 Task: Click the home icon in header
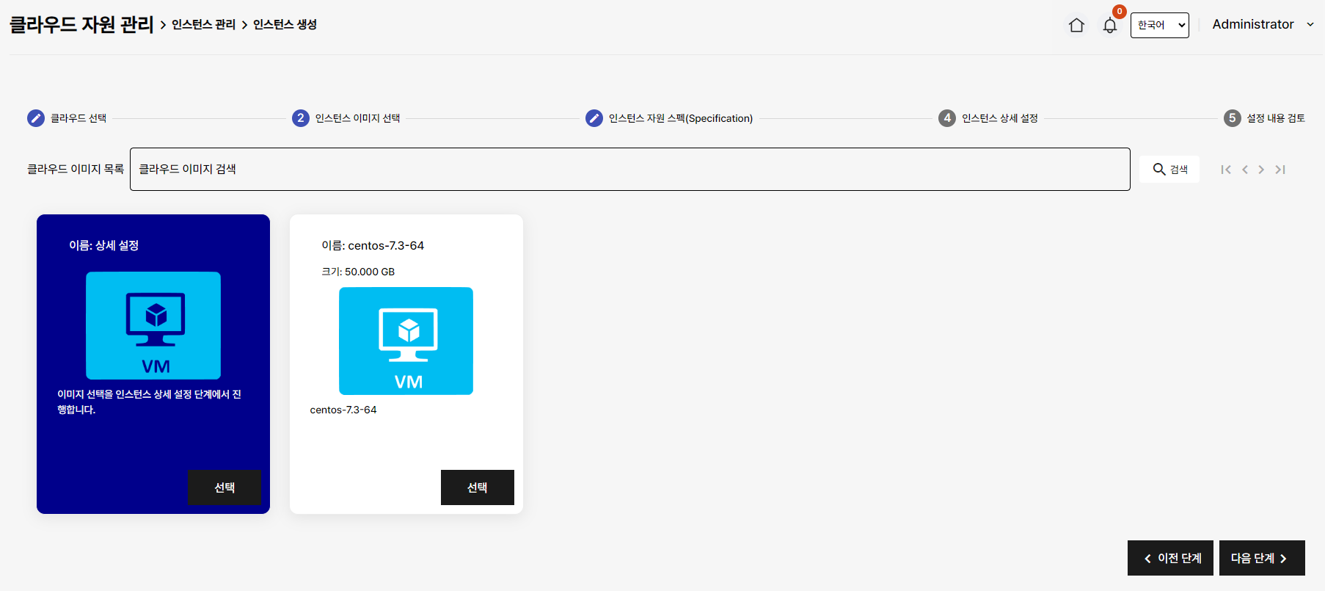click(1076, 26)
